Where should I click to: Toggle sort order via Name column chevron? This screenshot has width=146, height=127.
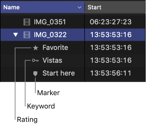pos(79,7)
